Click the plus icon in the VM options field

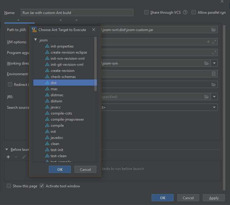tap(208, 42)
